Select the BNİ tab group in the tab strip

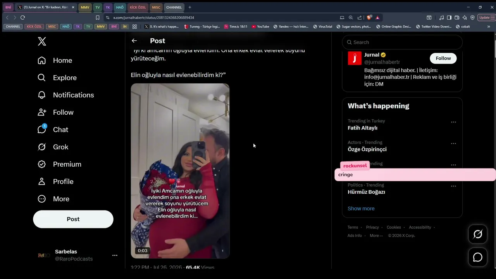[x=8, y=7]
